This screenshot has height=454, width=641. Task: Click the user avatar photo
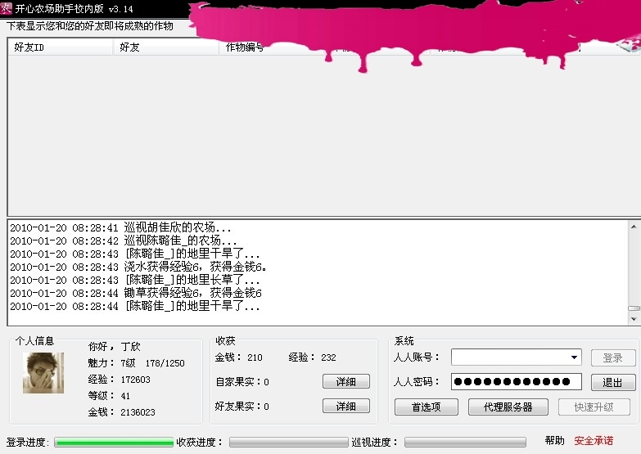point(43,373)
